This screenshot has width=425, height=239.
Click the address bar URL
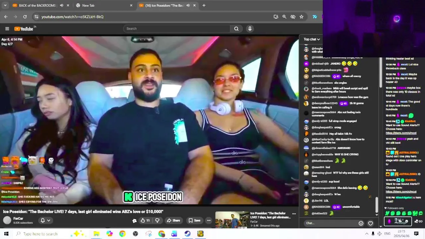[72, 17]
